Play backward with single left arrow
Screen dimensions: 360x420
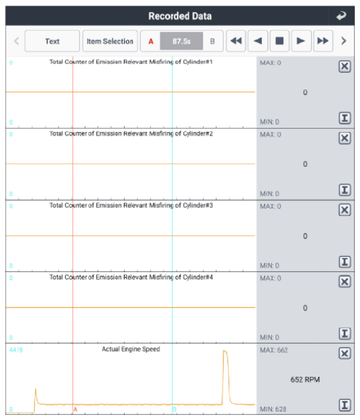[258, 41]
